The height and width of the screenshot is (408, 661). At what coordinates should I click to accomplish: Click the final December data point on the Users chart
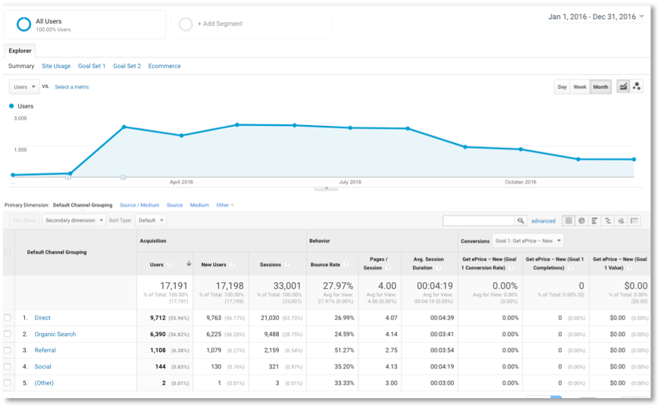[634, 159]
